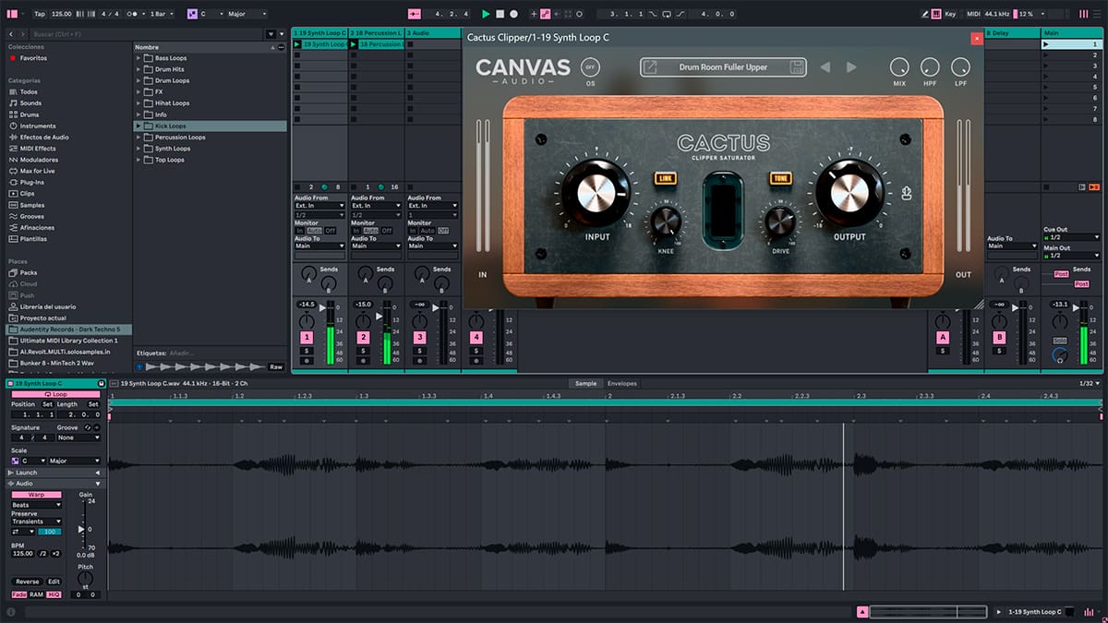1108x623 pixels.
Task: Open the Drums category
Action: click(x=30, y=114)
